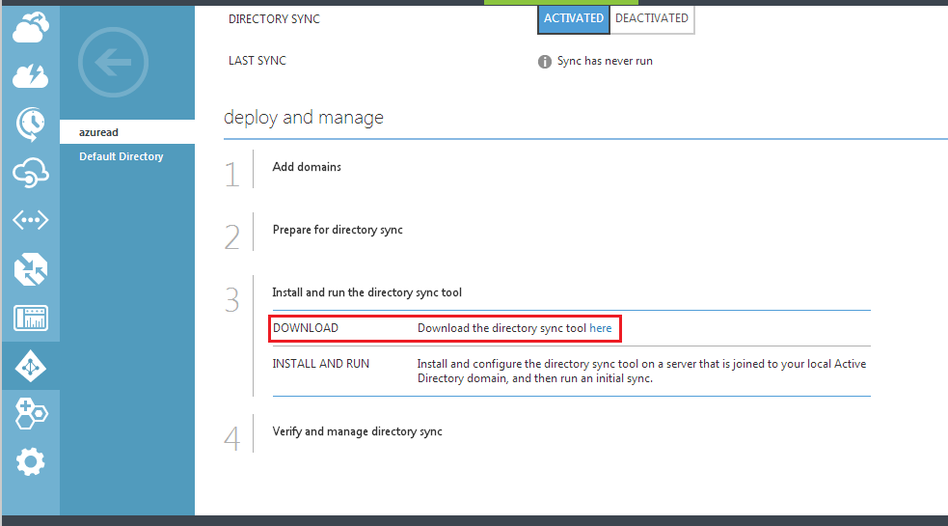Image resolution: width=948 pixels, height=526 pixels.
Task: Open the cloud services icon in sidebar
Action: (x=31, y=28)
